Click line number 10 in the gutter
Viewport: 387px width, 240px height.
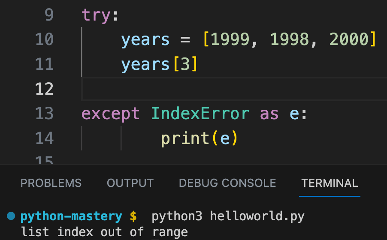[x=44, y=39]
